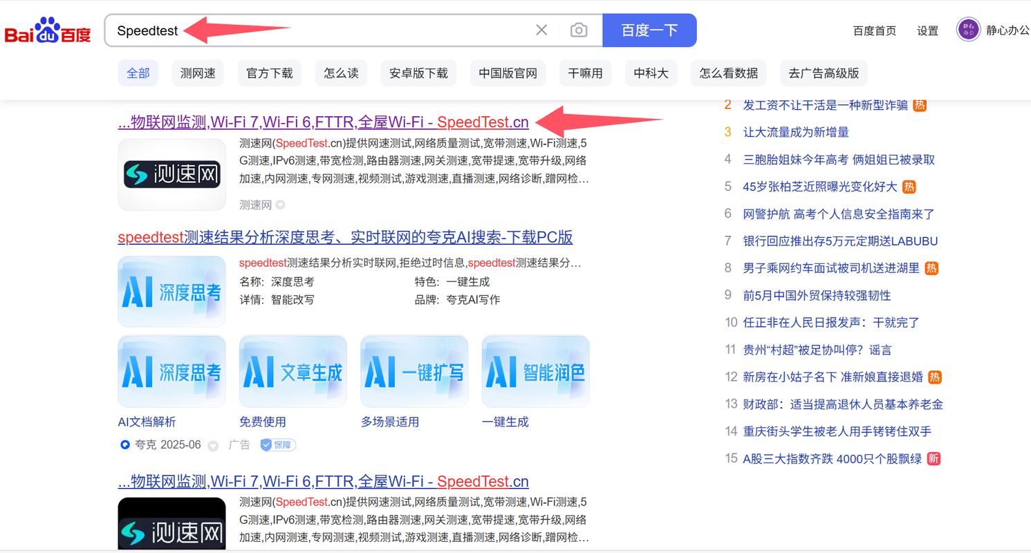Click 热 badge beside 张柏芝 topic
Screen dimensions: 1031x553
click(x=909, y=187)
